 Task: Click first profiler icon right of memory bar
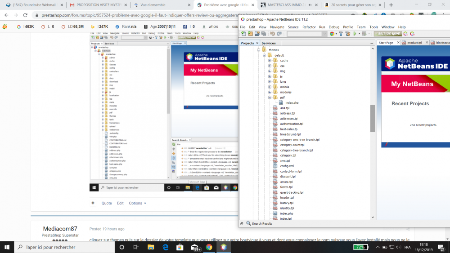click(x=406, y=34)
